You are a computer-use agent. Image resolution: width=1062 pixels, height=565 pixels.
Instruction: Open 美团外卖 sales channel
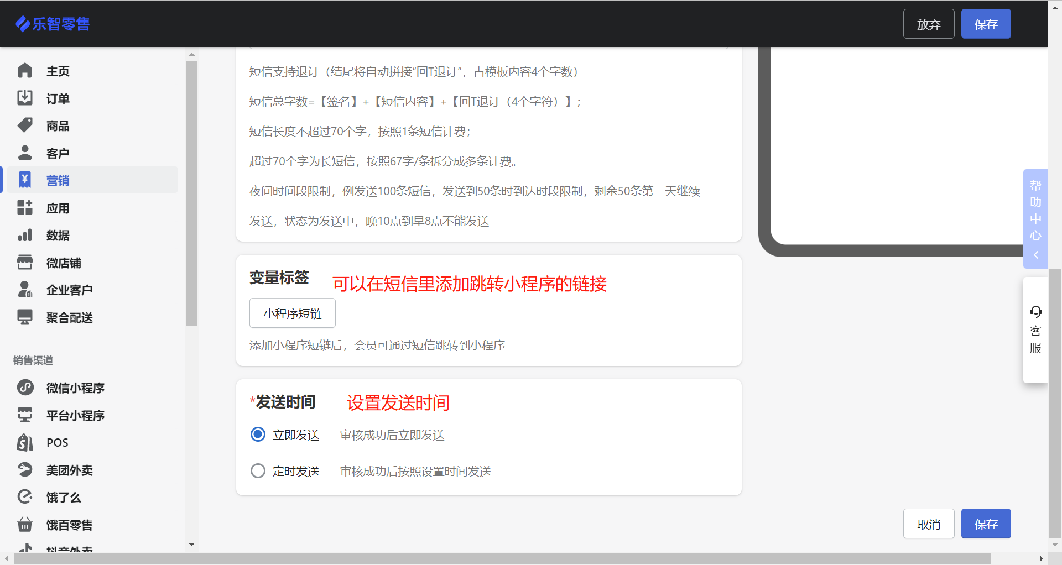(x=70, y=470)
